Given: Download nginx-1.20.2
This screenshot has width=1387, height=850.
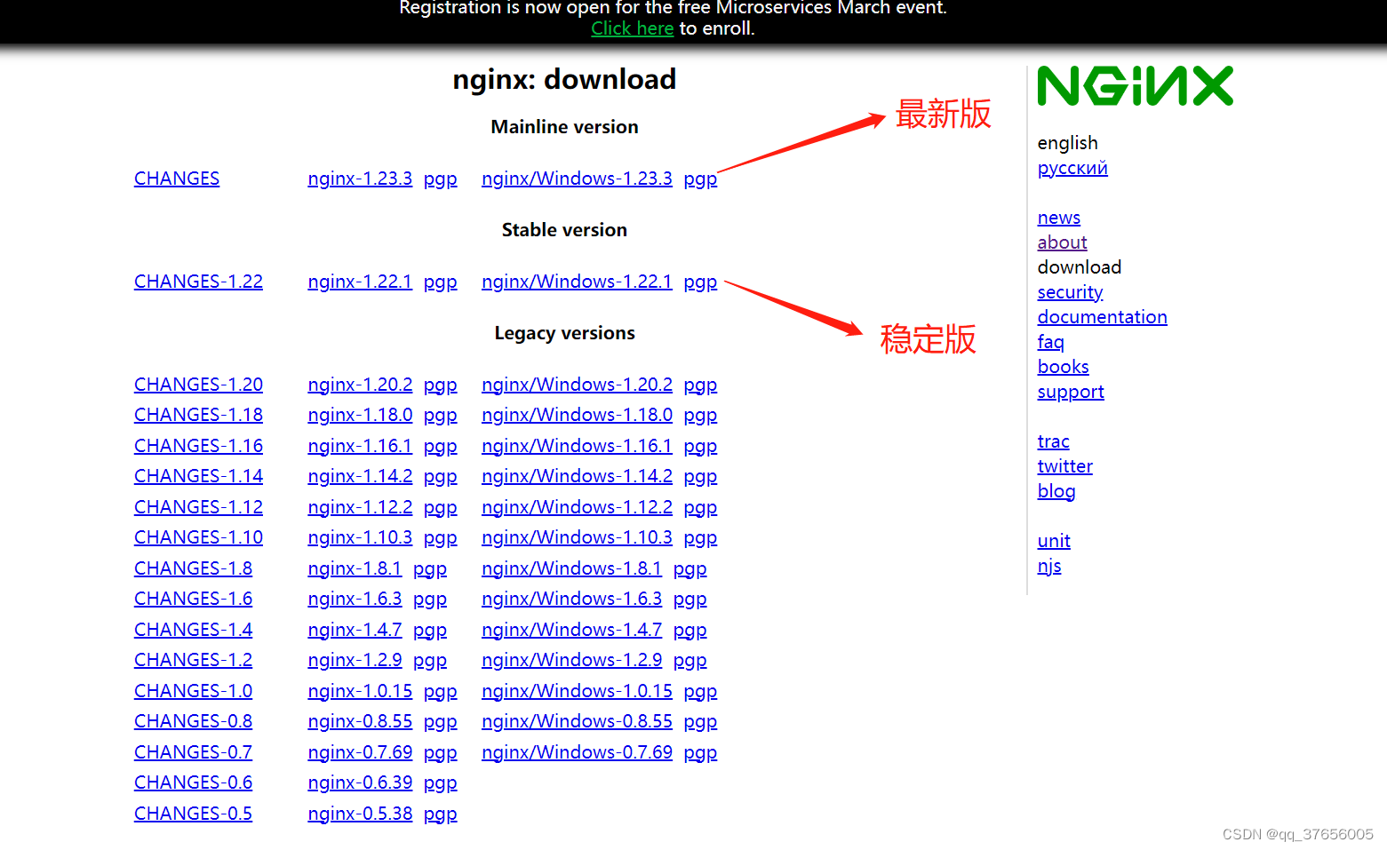Looking at the screenshot, I should coord(360,385).
